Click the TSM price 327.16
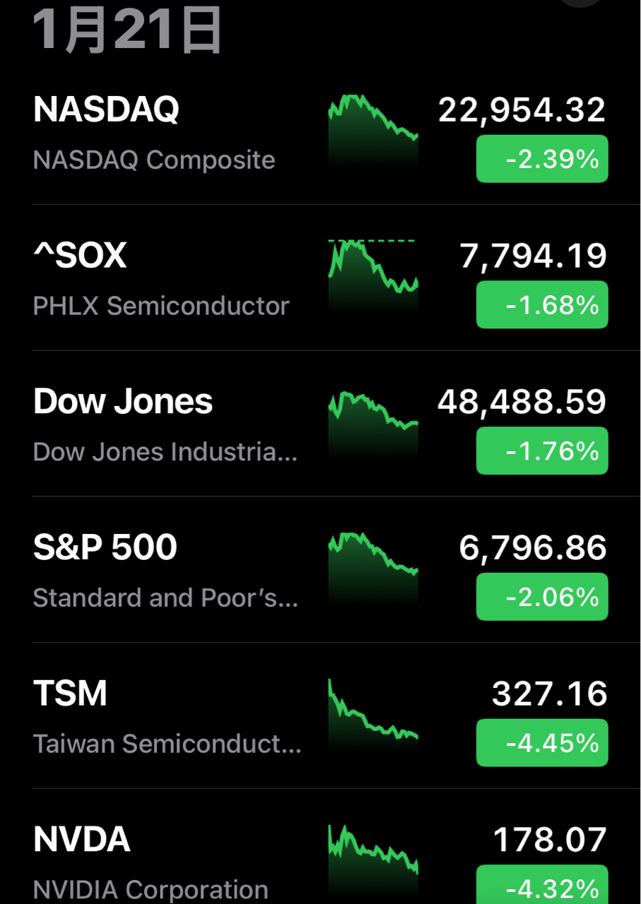The width and height of the screenshot is (641, 904). (x=549, y=694)
